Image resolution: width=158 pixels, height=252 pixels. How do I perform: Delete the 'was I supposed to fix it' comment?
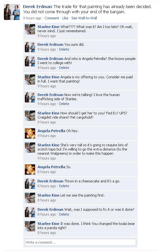pyautogui.click(x=64, y=214)
